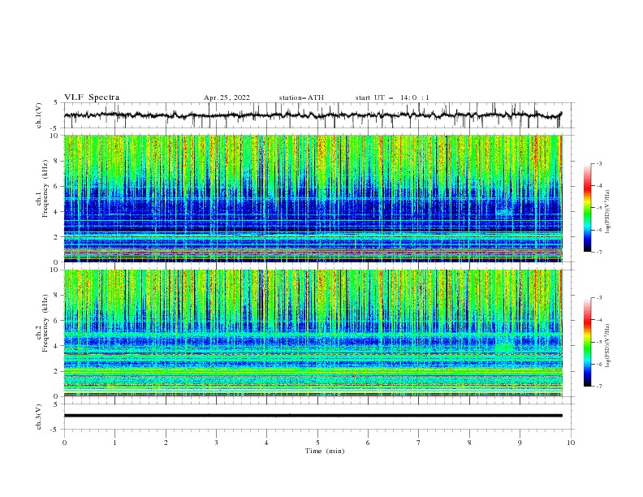Click the ch.1 waveform trace panel
The image size is (643, 497).
tap(319, 115)
